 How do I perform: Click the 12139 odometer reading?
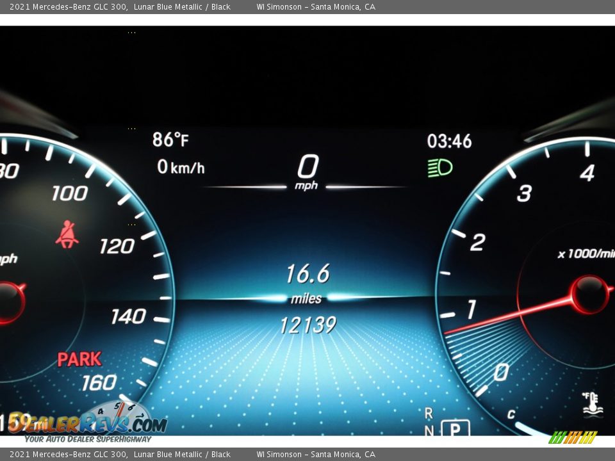point(308,325)
